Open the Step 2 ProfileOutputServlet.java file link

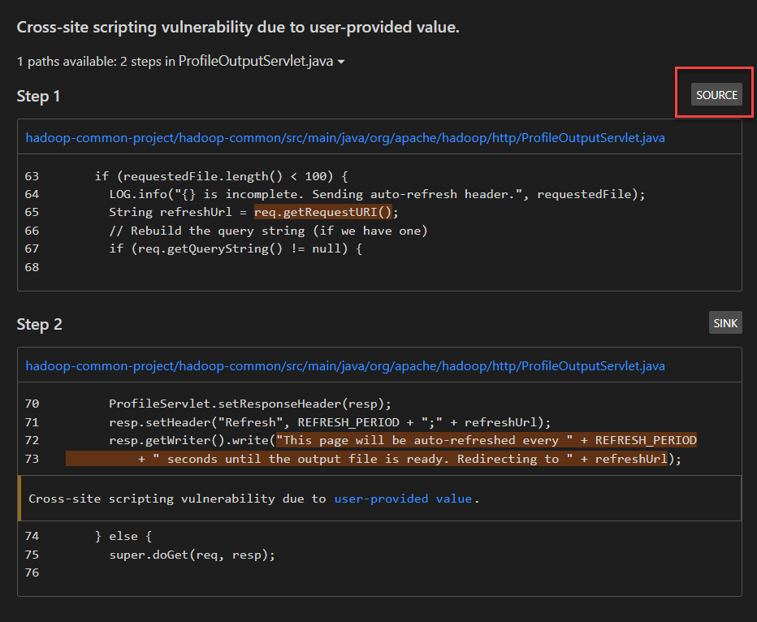coord(344,365)
